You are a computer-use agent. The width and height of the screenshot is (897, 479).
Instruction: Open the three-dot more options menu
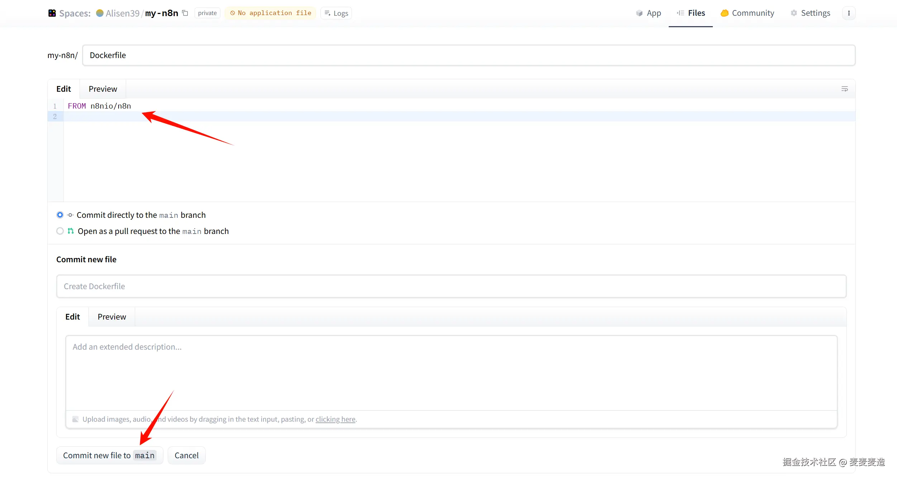[849, 13]
